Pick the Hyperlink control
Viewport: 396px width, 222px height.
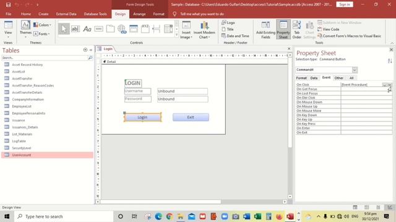point(122,29)
